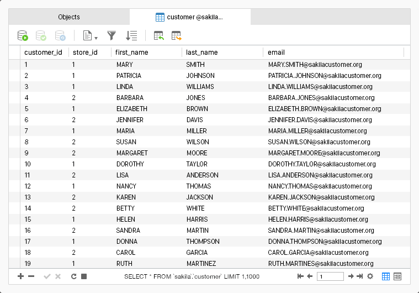Click the page number field
The width and height of the screenshot is (419, 293).
pyautogui.click(x=330, y=276)
